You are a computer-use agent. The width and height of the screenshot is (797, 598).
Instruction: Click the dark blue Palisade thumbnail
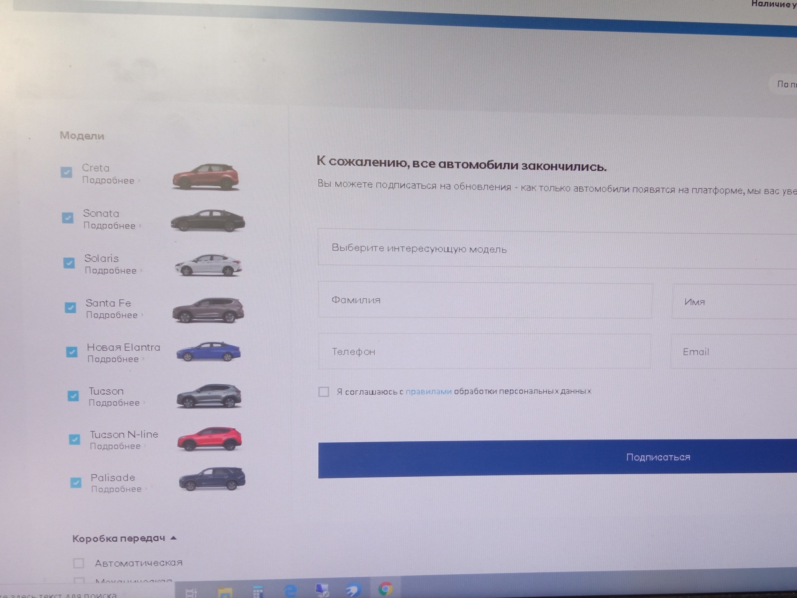pos(212,480)
